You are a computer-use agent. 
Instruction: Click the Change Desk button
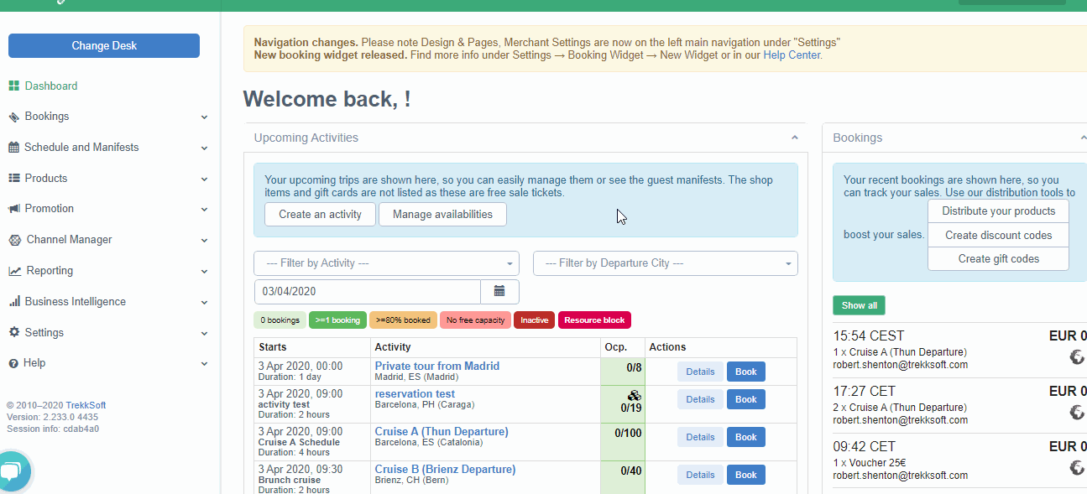[x=104, y=46]
